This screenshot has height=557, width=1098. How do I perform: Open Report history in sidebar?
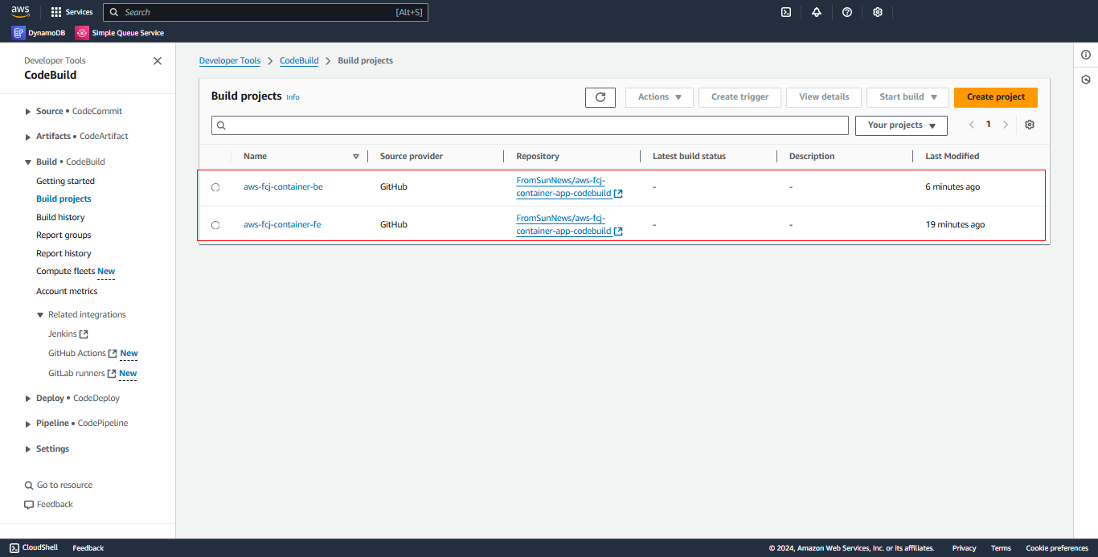[64, 254]
